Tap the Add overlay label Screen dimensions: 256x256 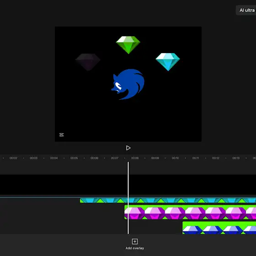point(135,248)
